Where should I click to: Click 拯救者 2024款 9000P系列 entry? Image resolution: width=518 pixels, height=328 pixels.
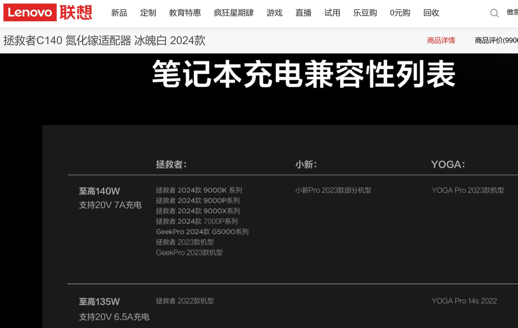(x=198, y=200)
